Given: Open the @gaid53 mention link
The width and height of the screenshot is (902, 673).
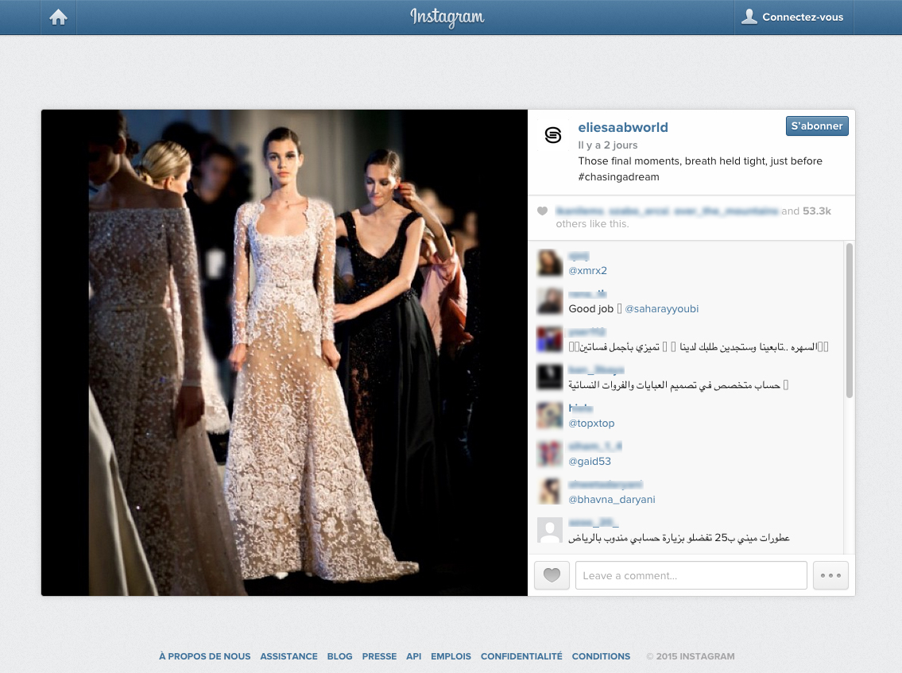Looking at the screenshot, I should pos(590,462).
